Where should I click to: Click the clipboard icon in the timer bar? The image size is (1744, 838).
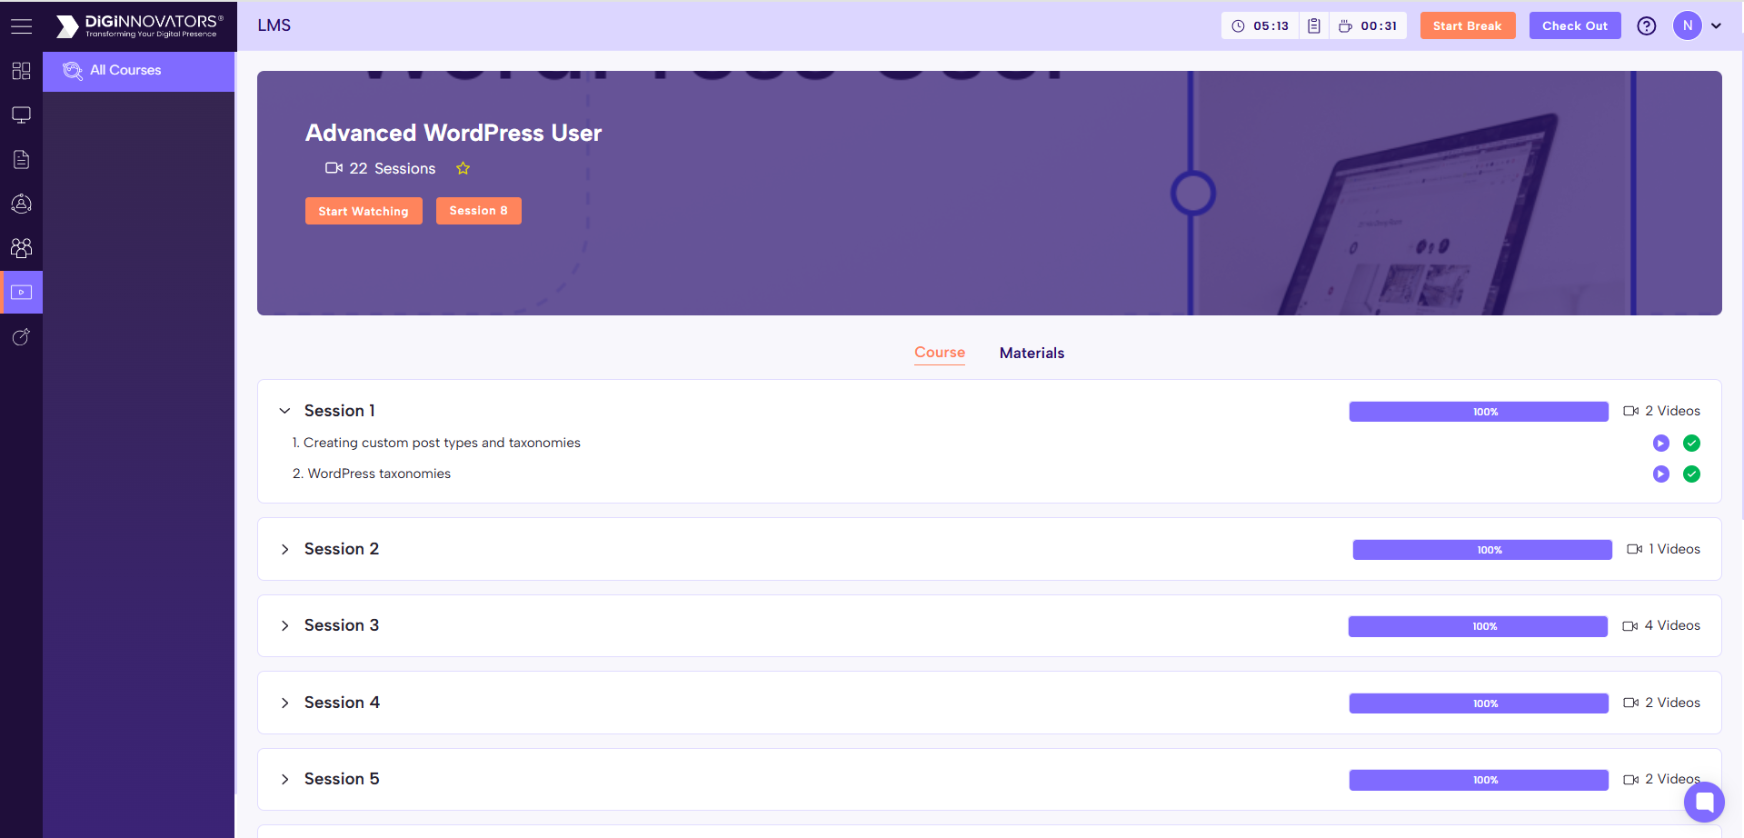(1314, 26)
